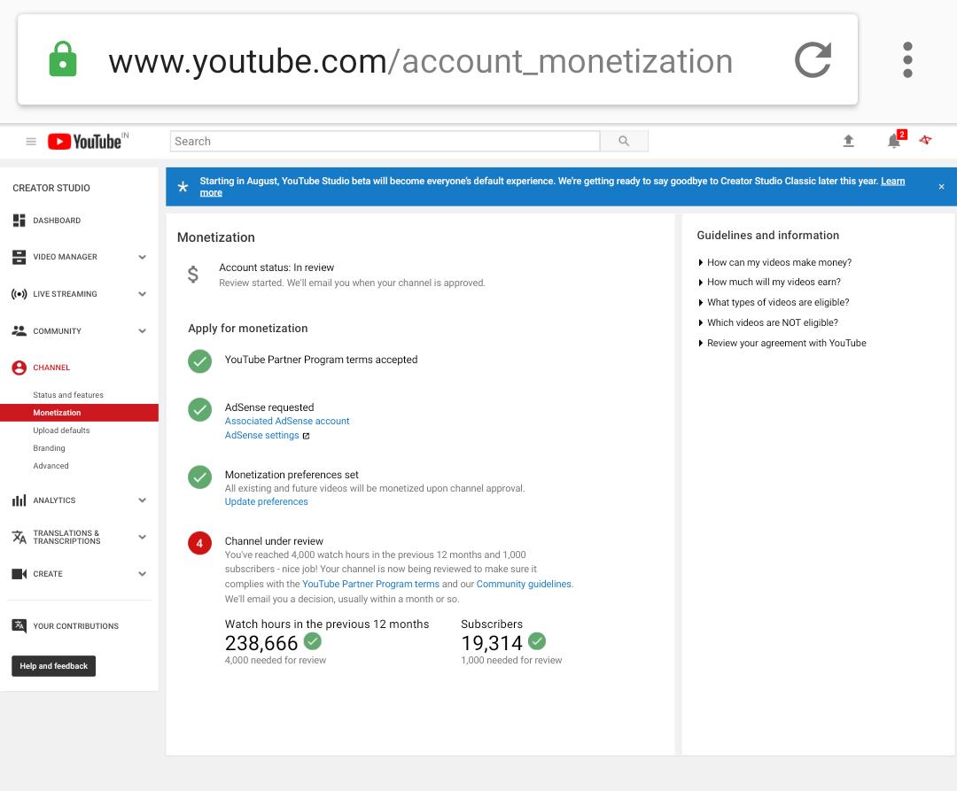Reload the page with refresh icon
The height and width of the screenshot is (791, 957).
click(x=813, y=59)
